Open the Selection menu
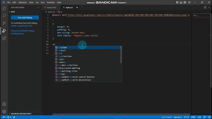 [23, 2]
